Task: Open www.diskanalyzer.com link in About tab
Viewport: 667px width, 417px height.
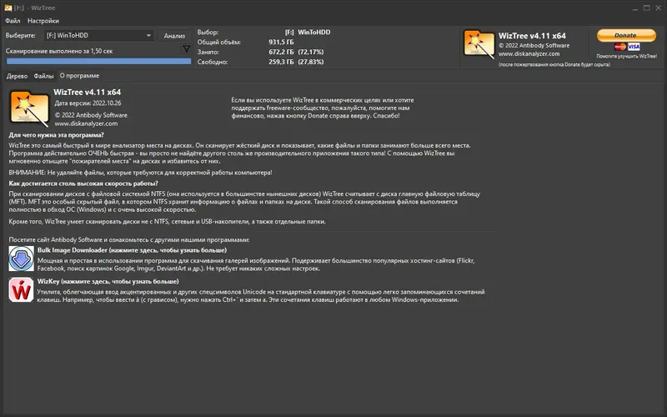Action: click(86, 123)
